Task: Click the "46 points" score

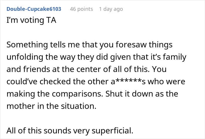Action: (81, 9)
